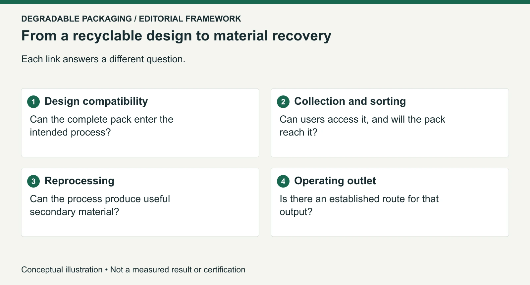Screen dimensions: 530x285
Task: Click the number 3 badge beside Reprocessing
Action: (x=33, y=181)
